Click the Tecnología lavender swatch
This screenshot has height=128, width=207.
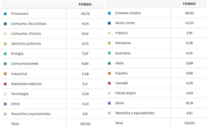pyautogui.click(x=5, y=94)
